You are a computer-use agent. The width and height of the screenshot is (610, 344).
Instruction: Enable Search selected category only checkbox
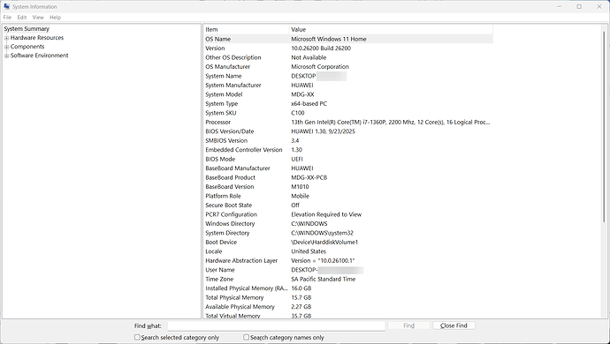tap(137, 338)
